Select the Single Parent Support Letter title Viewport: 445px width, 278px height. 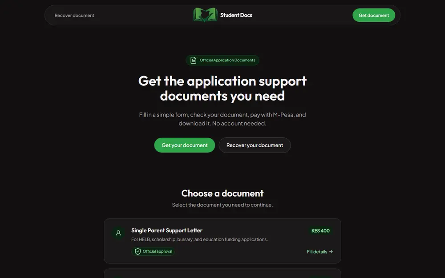167,230
